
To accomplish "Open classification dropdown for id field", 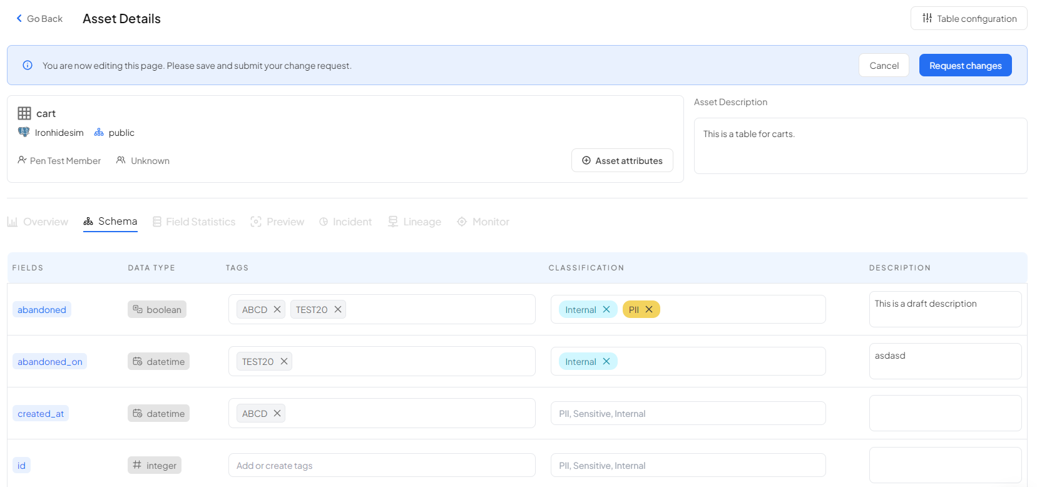I will pyautogui.click(x=687, y=465).
